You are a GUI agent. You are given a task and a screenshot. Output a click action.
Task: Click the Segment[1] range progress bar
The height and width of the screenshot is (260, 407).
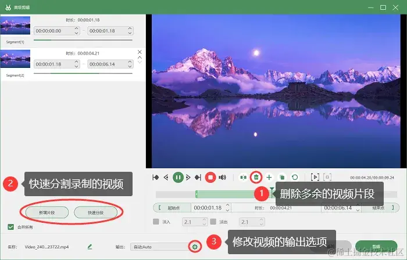pos(83,40)
